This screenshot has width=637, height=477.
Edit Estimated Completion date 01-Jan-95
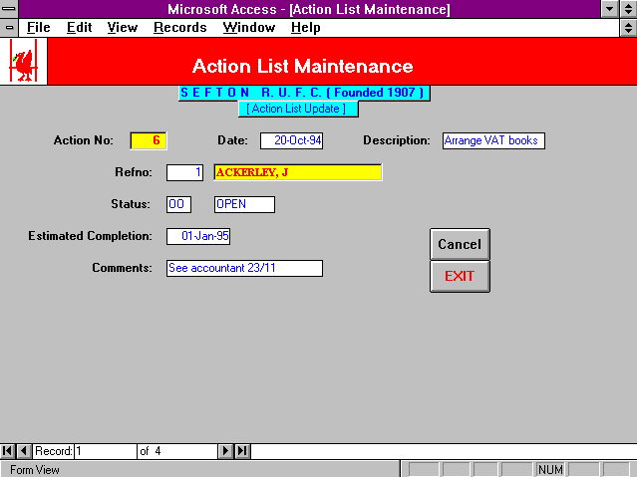198,236
